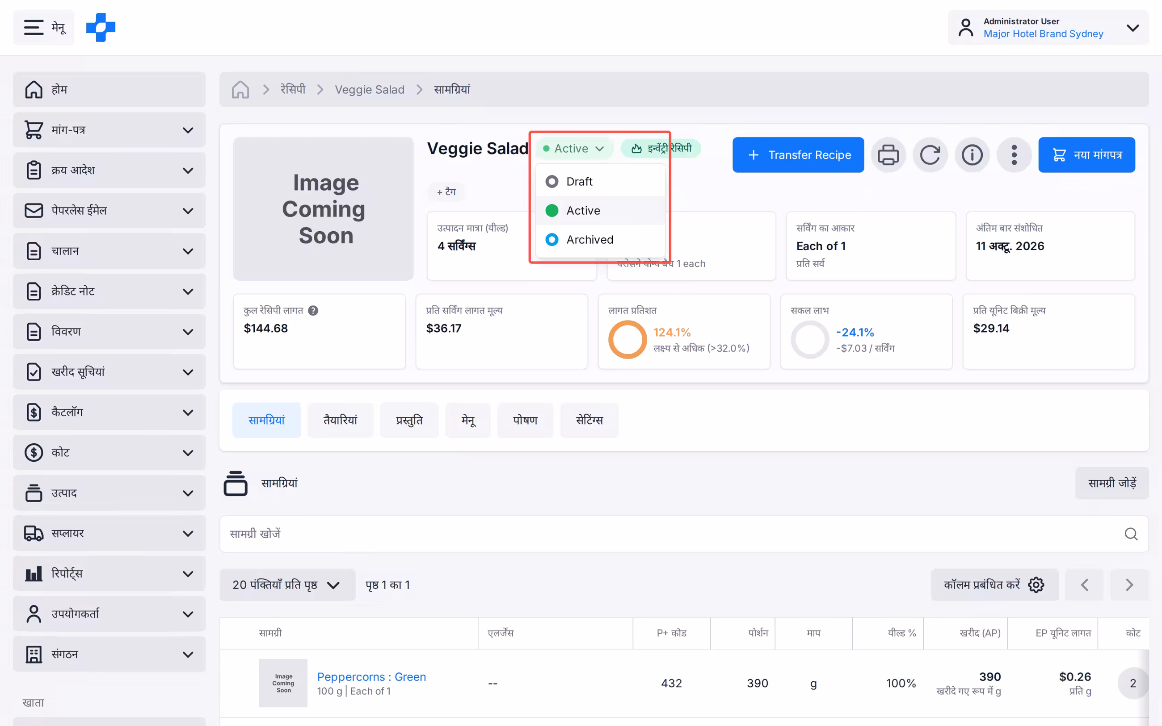Switch to सामग्रियां tab
This screenshot has width=1162, height=726.
click(267, 420)
